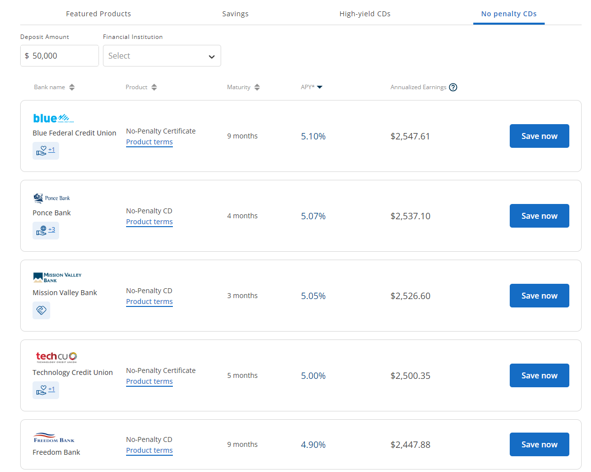Open Product terms for Mission Valley Bank
The height and width of the screenshot is (472, 591).
click(x=149, y=302)
